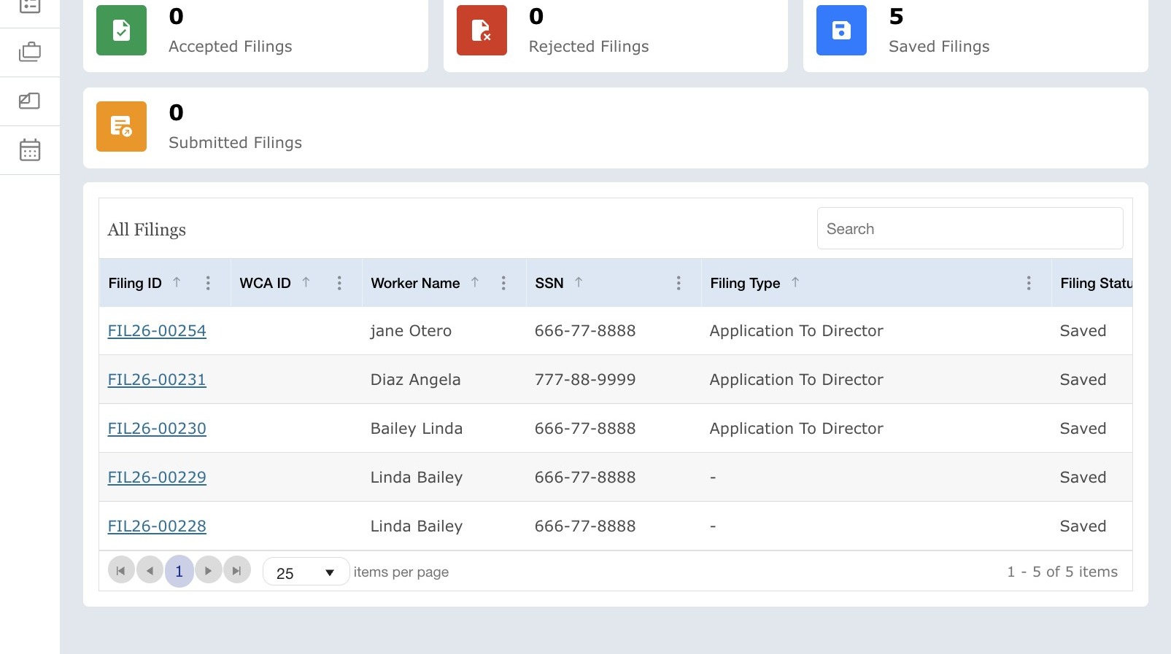
Task: Click the blue Saved Filings icon
Action: coord(841,31)
